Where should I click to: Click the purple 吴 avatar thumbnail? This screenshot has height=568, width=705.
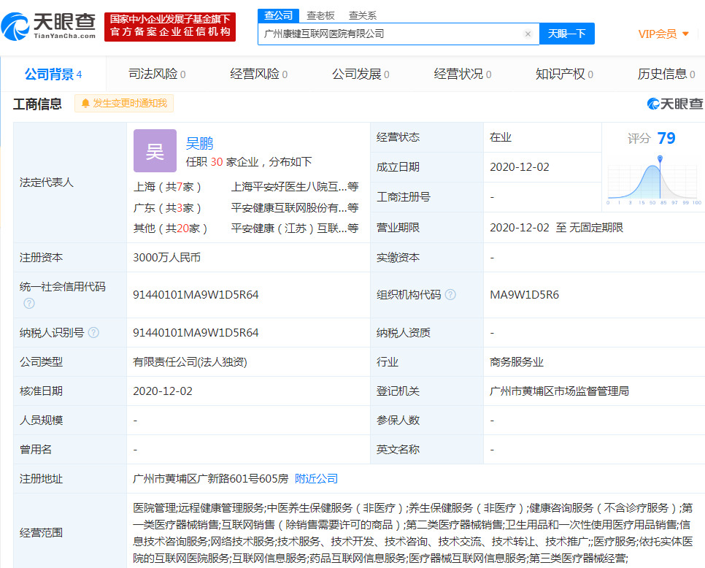point(155,150)
